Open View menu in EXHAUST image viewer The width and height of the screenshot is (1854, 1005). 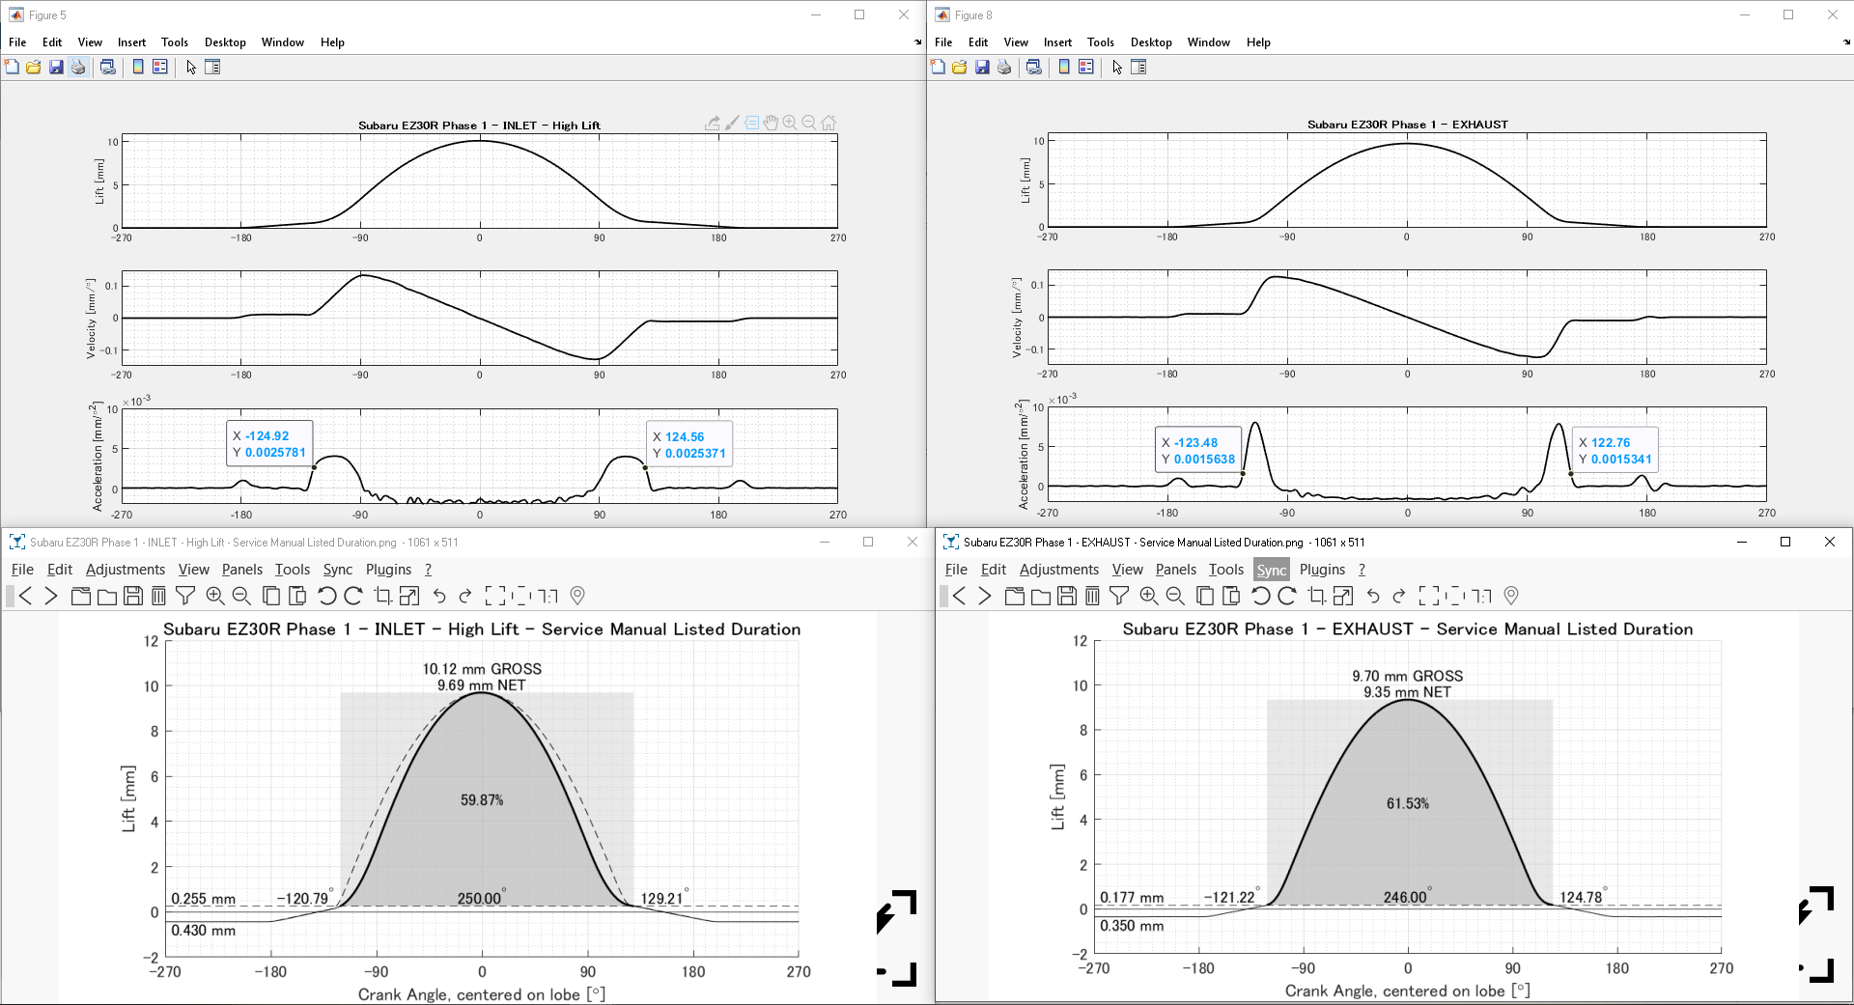tap(1127, 570)
